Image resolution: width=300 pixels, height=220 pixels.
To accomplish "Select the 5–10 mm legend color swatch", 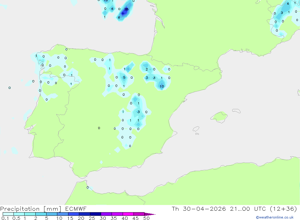I will pyautogui.click(x=52, y=214).
